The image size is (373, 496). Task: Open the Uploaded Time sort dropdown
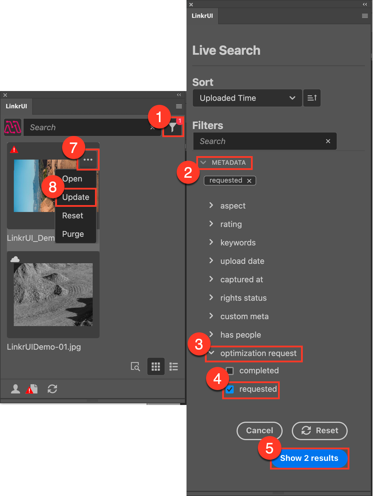point(247,98)
